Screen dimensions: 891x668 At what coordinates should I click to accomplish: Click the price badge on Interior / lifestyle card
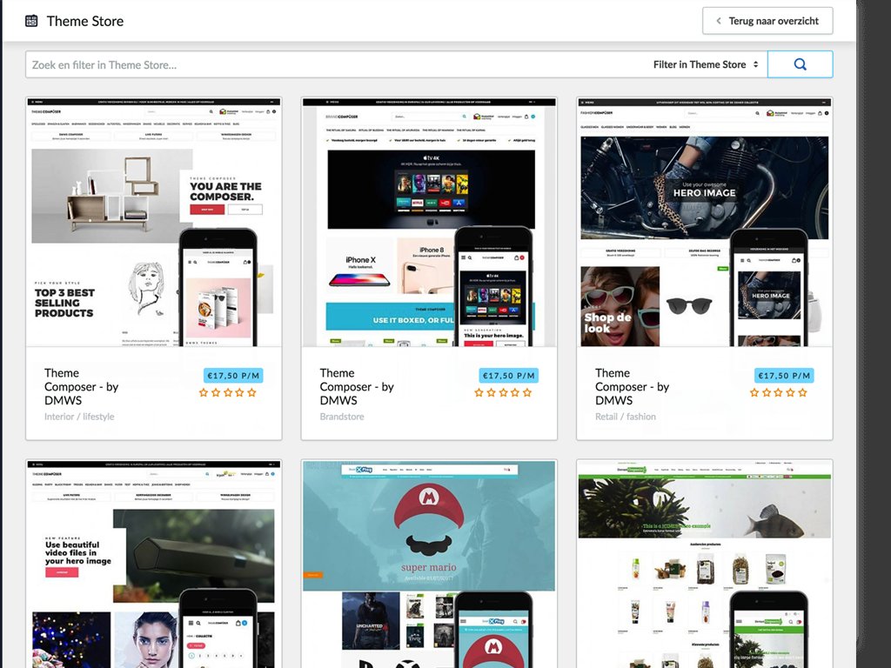(x=233, y=376)
